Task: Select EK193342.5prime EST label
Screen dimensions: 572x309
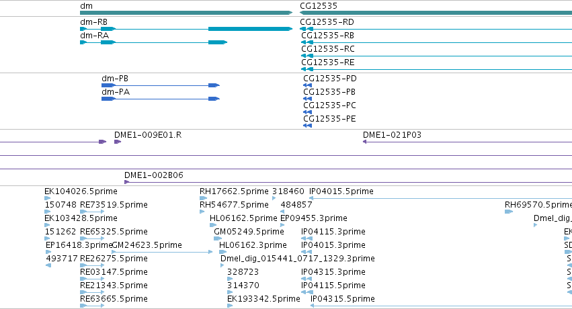Action: 263,300
